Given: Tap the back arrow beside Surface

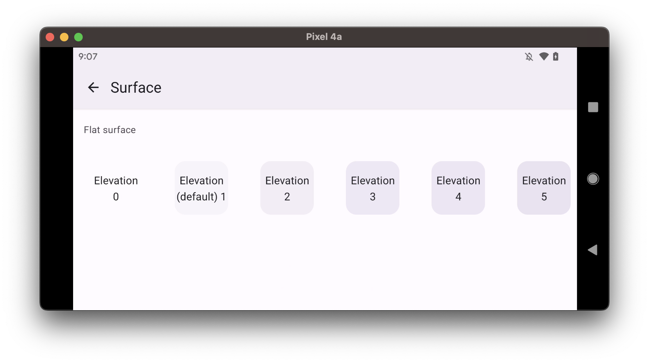Looking at the screenshot, I should (93, 87).
